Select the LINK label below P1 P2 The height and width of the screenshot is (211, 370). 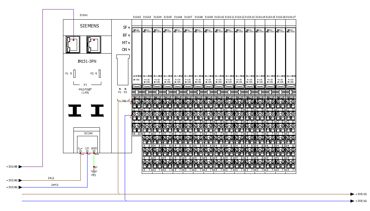point(123,101)
